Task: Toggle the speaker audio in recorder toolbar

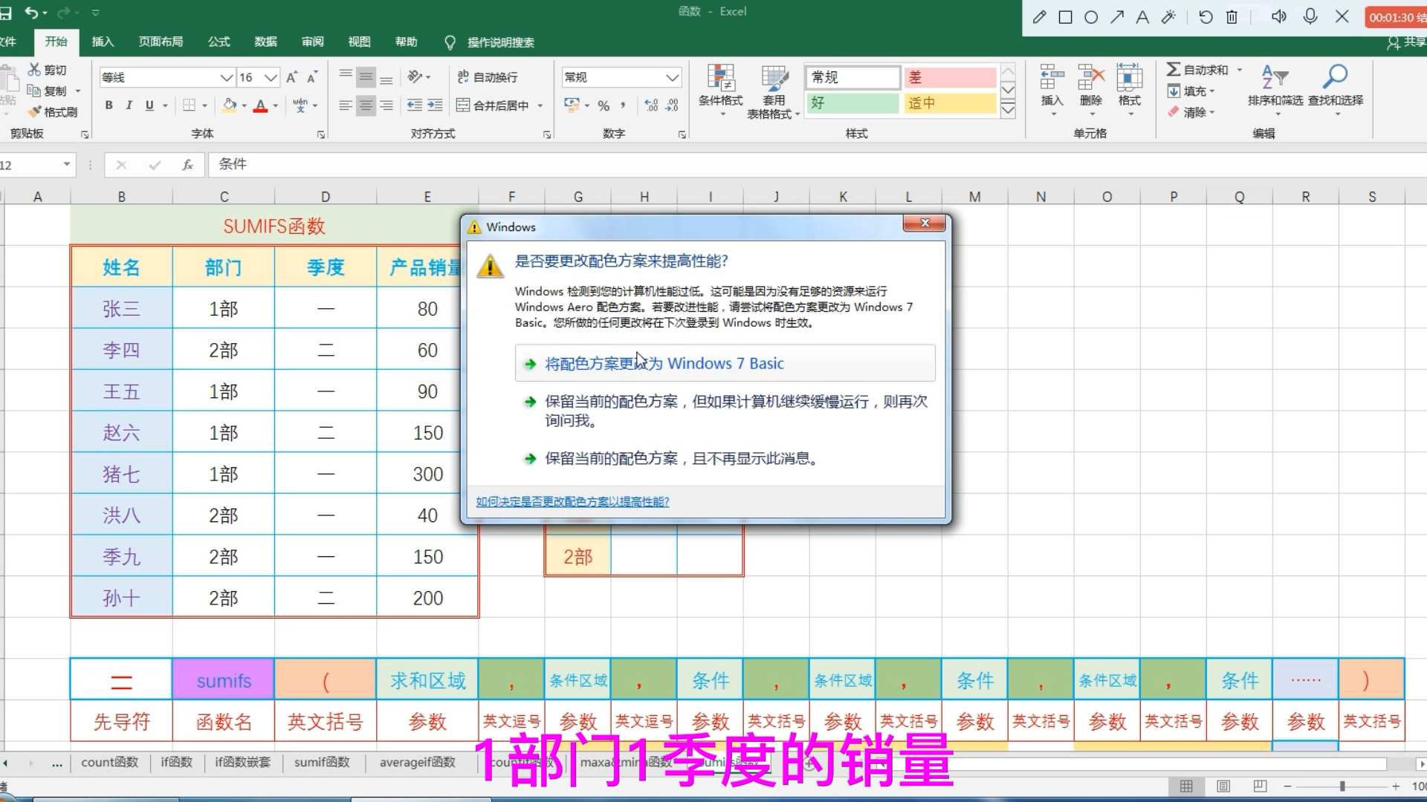Action: (x=1278, y=17)
